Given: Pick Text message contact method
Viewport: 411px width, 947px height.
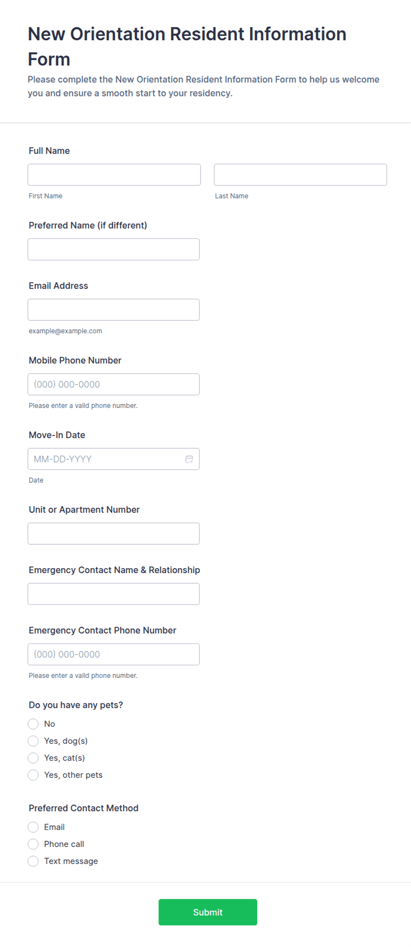Looking at the screenshot, I should [x=33, y=861].
